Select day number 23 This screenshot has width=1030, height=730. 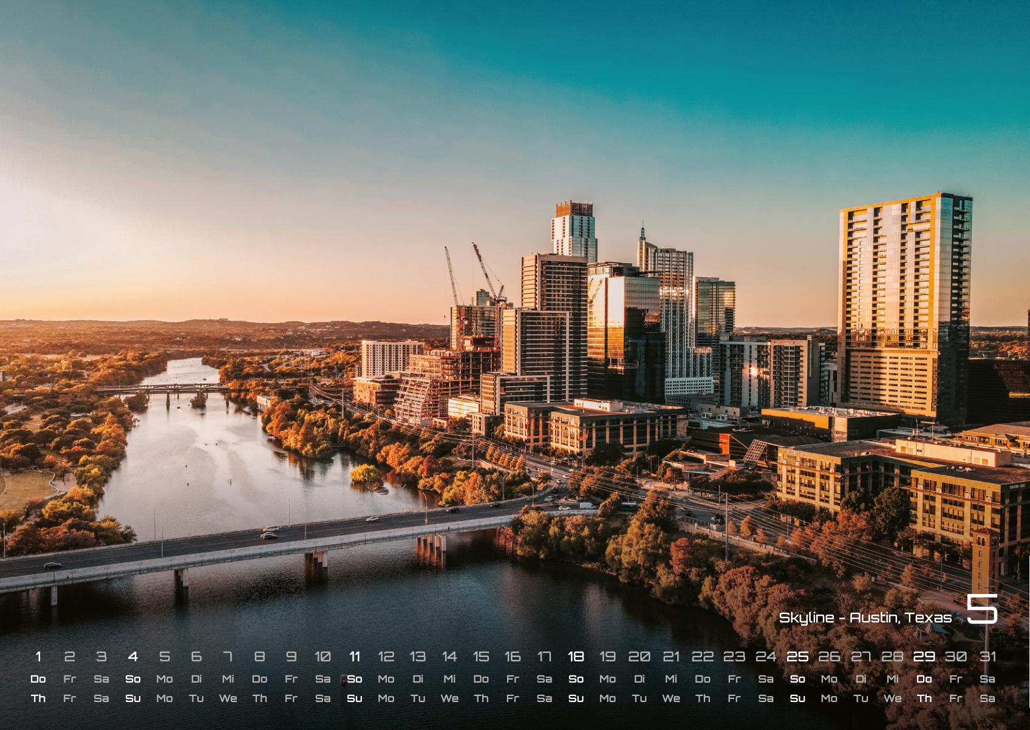(734, 657)
